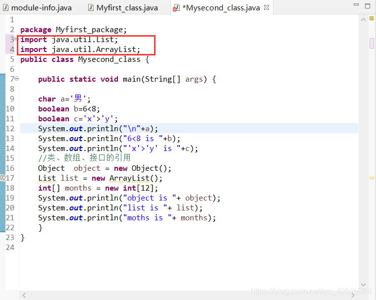376x300 pixels.
Task: Click the 'int[] months = new int[12];' line
Action: coord(98,188)
